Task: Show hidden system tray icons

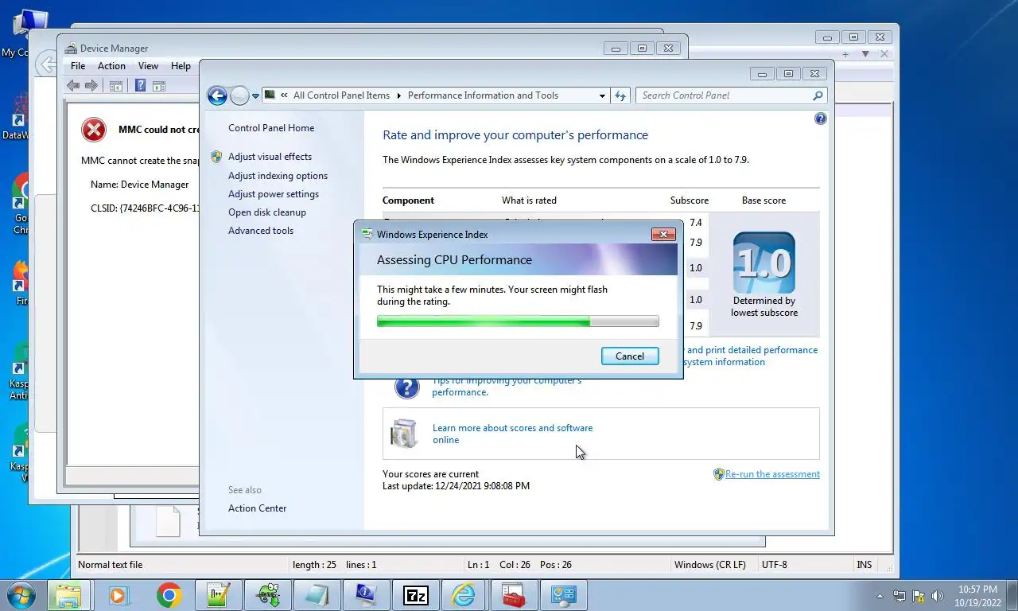Action: click(880, 595)
